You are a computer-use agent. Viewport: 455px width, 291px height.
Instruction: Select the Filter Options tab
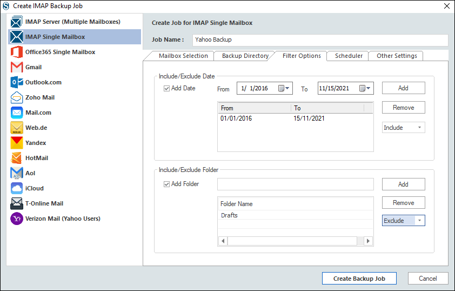click(x=302, y=56)
